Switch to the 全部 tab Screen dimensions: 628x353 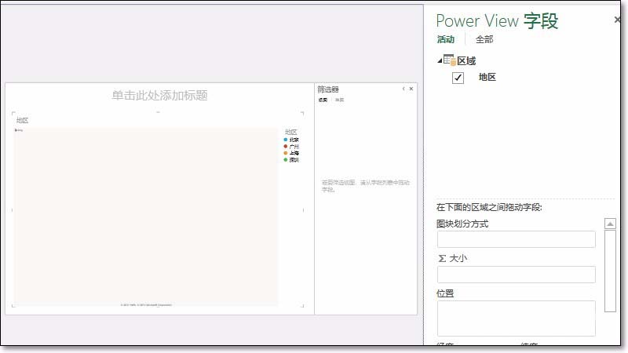coord(484,39)
